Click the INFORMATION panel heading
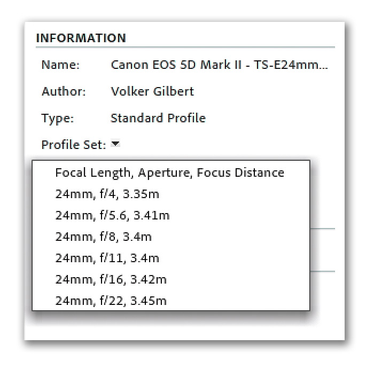The width and height of the screenshot is (374, 369). tap(81, 38)
